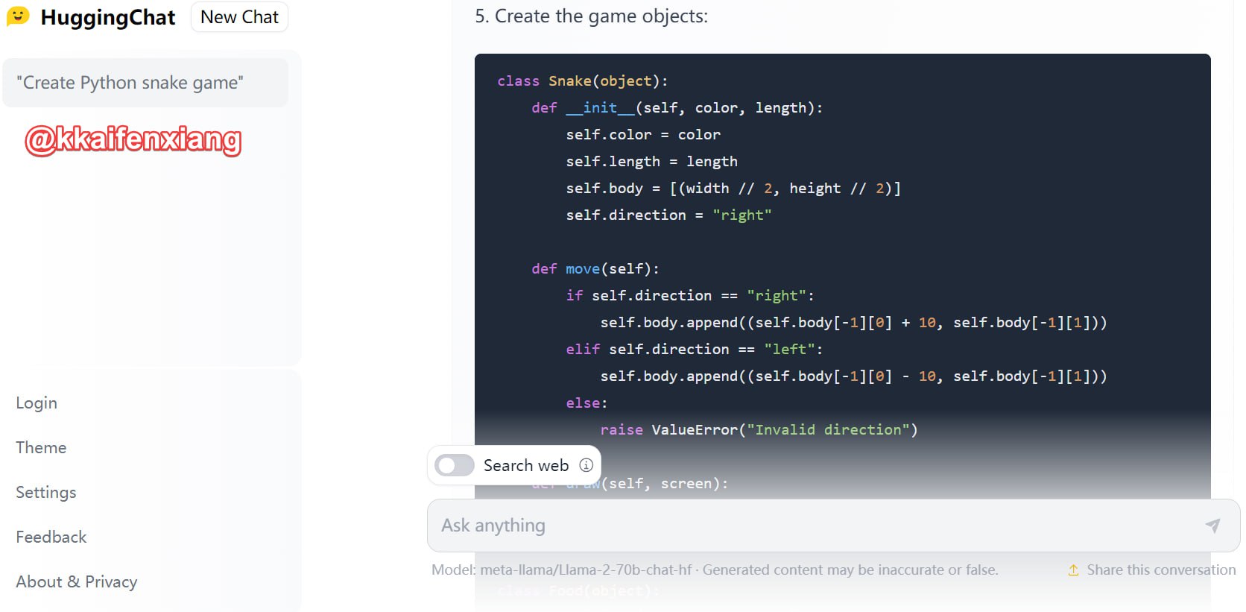Toggle the Search web switch
Viewport: 1246px width, 612px height.
coord(455,465)
